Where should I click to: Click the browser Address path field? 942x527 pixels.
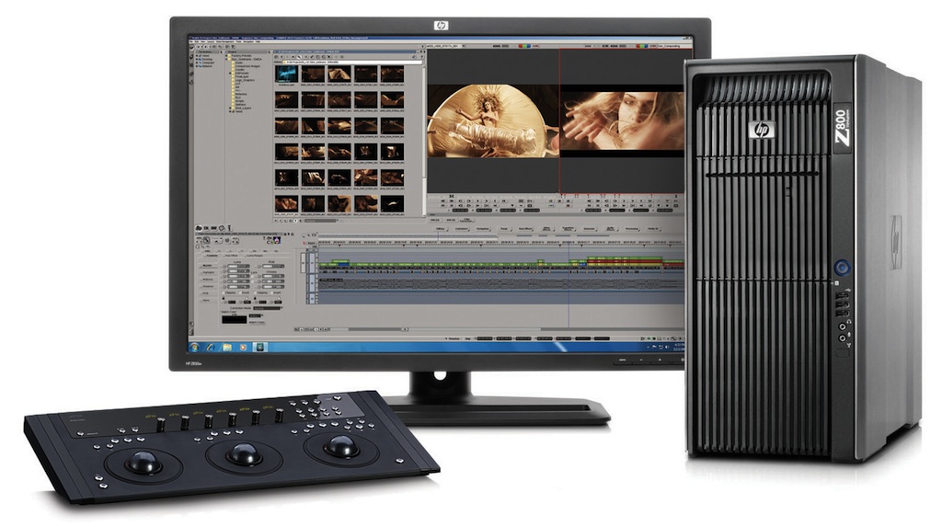pyautogui.click(x=352, y=62)
